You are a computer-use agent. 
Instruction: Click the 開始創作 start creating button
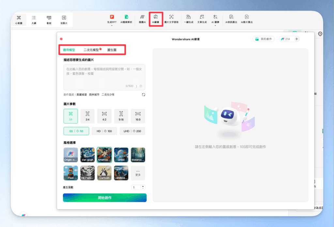(105, 198)
